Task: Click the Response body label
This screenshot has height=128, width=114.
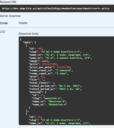Action: 28,34
